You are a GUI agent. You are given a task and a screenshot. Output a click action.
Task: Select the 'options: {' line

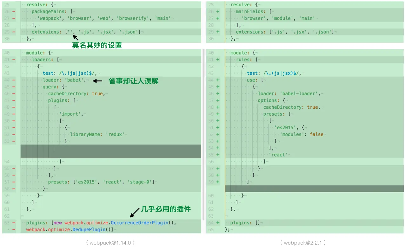[x=271, y=100]
